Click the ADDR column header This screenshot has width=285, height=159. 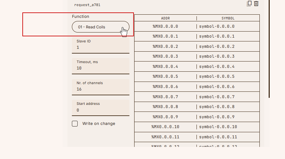(166, 18)
